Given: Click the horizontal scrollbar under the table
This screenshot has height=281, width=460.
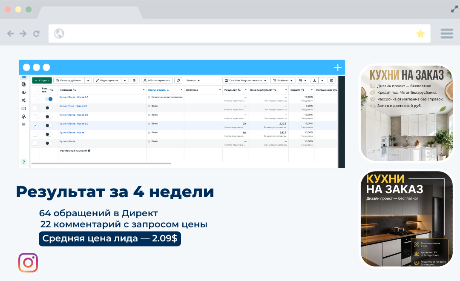Looking at the screenshot, I should click(101, 163).
